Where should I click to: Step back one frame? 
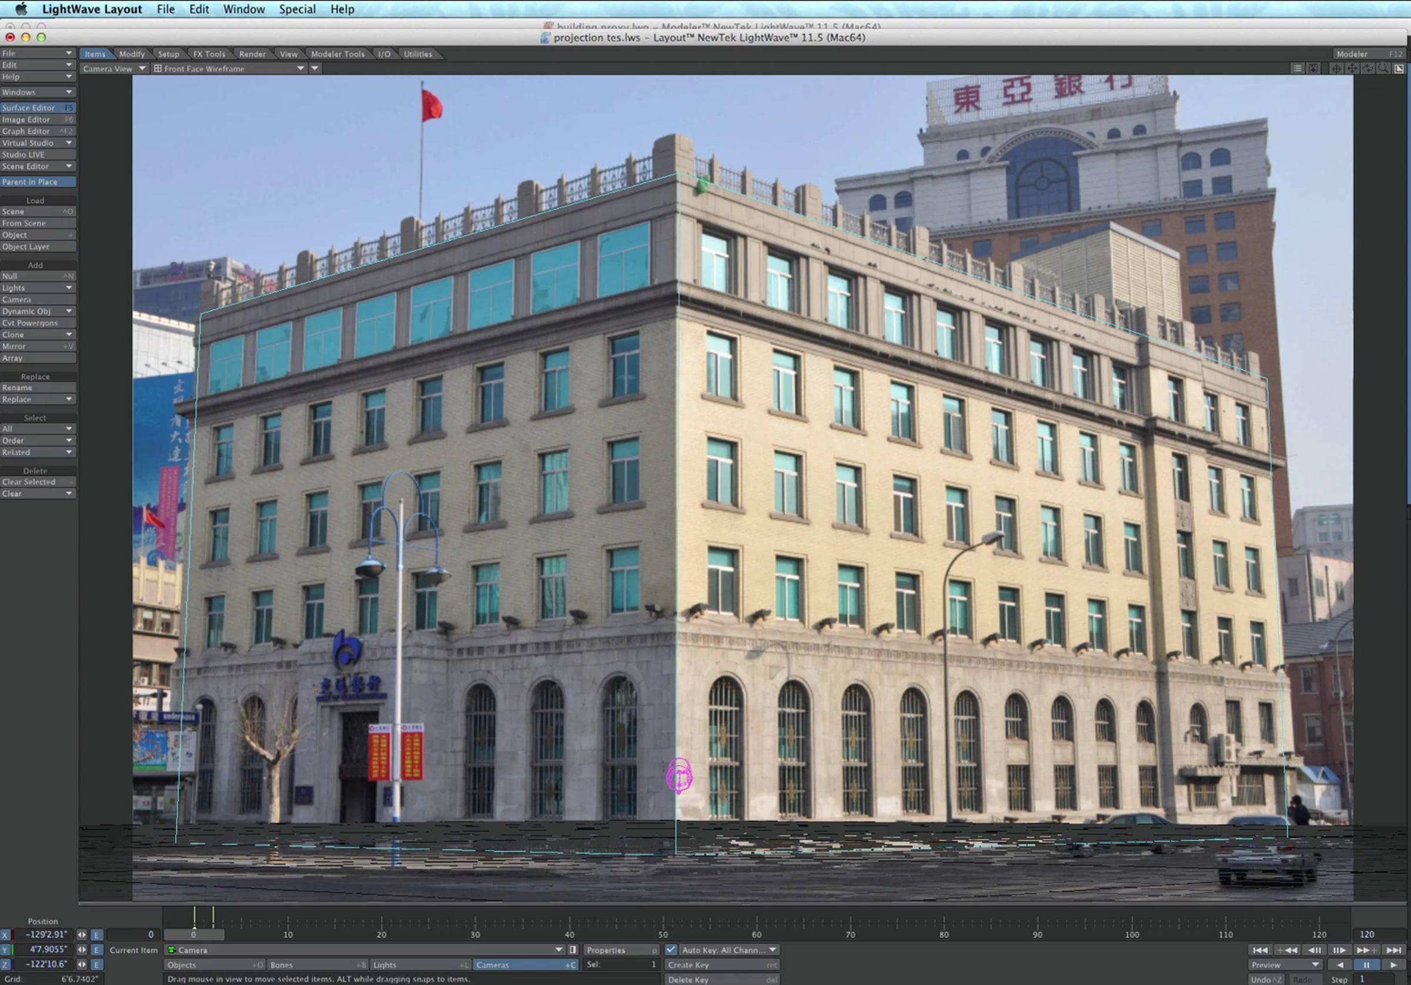click(x=1314, y=950)
